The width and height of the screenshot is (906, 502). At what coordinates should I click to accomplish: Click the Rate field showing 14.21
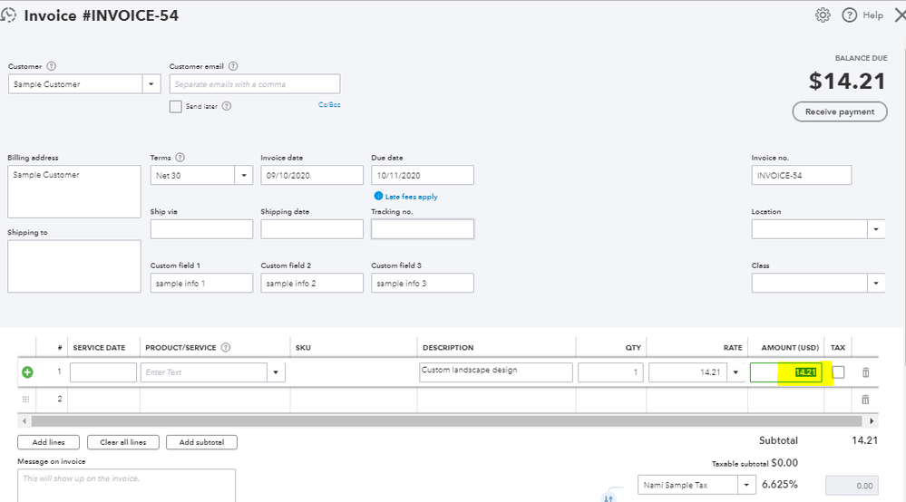[688, 372]
